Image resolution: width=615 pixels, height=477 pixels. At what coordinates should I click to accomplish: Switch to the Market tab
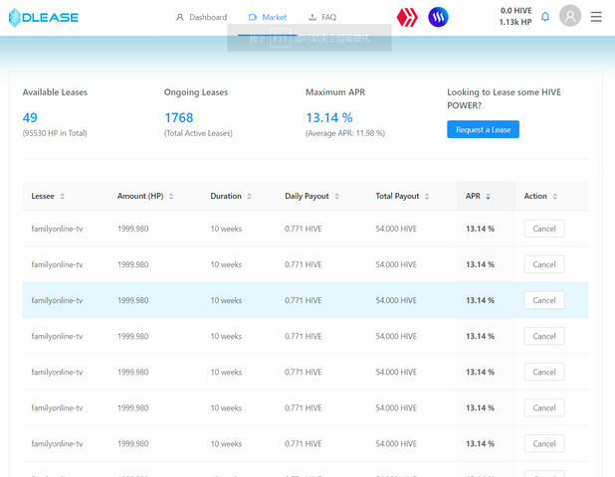coord(268,18)
